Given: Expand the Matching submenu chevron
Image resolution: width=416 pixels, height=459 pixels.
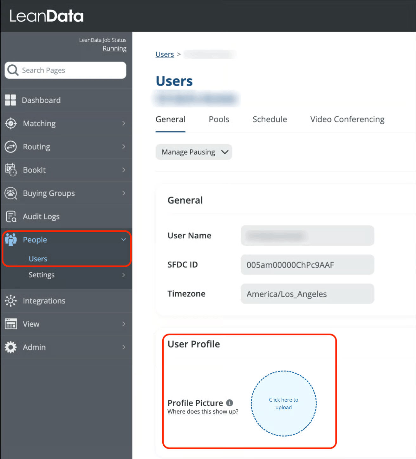Looking at the screenshot, I should (124, 123).
